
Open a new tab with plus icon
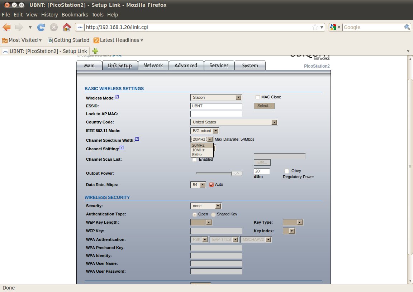pos(95,51)
